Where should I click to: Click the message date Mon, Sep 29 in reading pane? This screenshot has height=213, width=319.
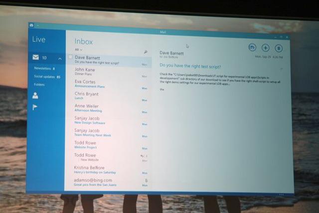click(x=263, y=57)
